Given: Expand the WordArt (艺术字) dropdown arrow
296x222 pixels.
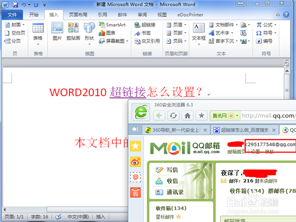Looking at the screenshot, I should click(232, 33).
